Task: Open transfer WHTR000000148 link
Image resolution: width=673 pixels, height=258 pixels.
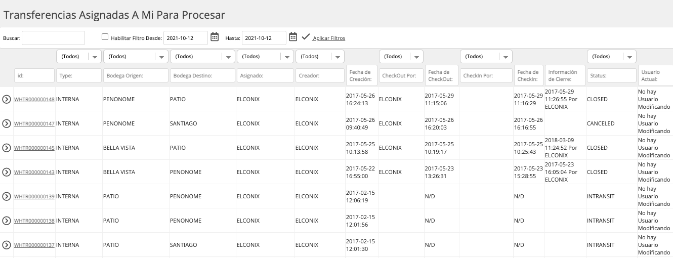Action: coord(34,100)
